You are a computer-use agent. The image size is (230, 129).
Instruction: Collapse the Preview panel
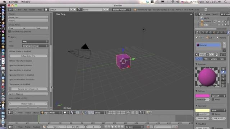[x=197, y=64]
